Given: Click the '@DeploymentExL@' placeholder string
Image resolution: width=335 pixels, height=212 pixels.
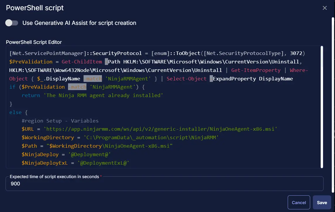Looking at the screenshot, I should [x=103, y=163].
